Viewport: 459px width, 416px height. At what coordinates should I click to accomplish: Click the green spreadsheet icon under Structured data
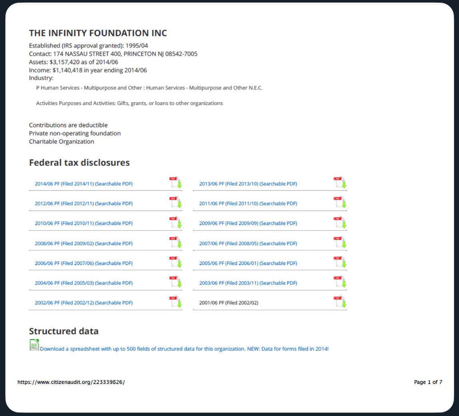click(34, 345)
